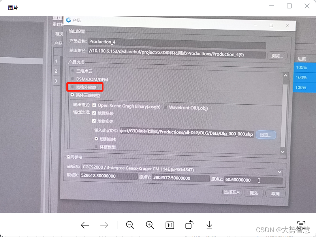Click the 产品 dialog logo icon

pos(68,20)
